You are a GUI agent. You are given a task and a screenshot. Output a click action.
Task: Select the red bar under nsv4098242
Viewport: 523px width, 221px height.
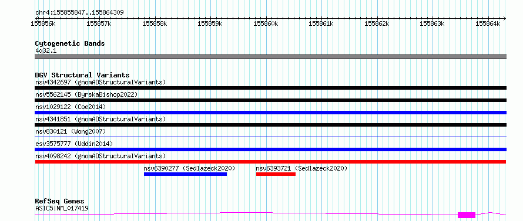270,162
